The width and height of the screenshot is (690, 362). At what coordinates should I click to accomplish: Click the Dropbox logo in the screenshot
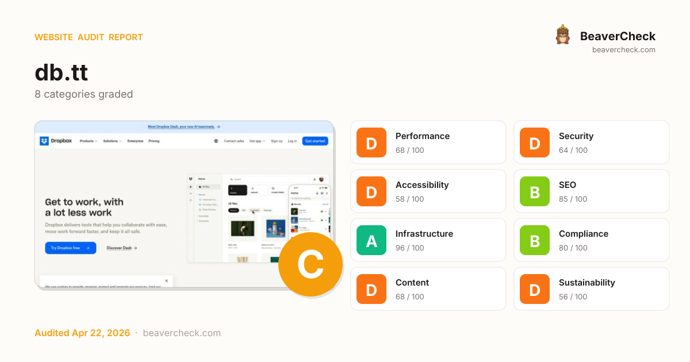(x=56, y=141)
